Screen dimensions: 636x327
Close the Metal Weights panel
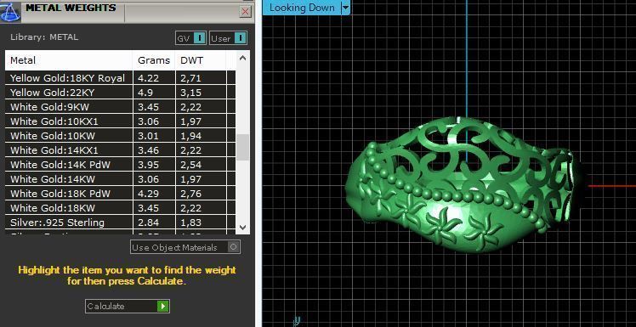coord(246,11)
